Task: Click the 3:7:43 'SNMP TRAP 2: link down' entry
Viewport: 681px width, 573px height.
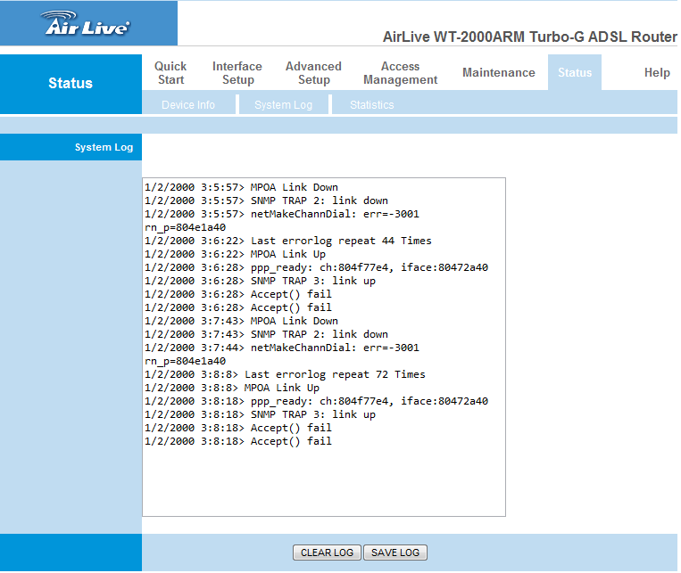Action: pos(266,334)
